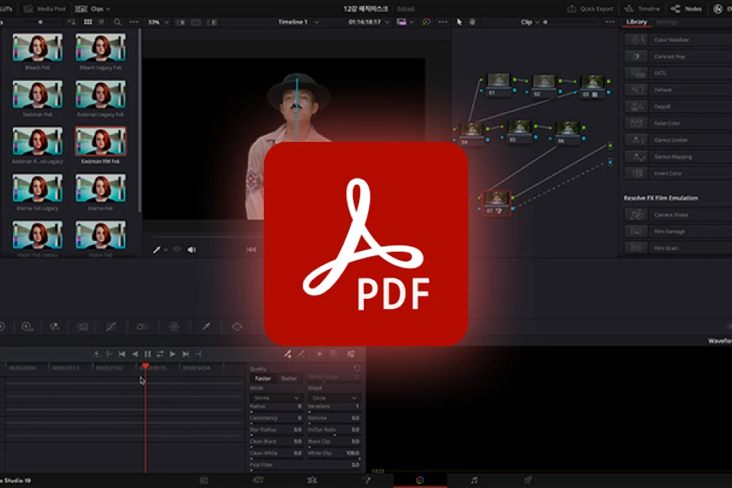The width and height of the screenshot is (732, 488).
Task: Jump to first frame in transport controls
Action: (x=122, y=354)
